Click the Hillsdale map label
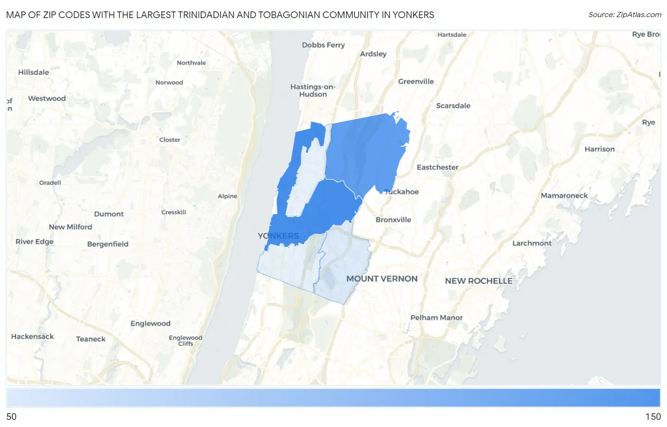This screenshot has height=427, width=667. 34,72
